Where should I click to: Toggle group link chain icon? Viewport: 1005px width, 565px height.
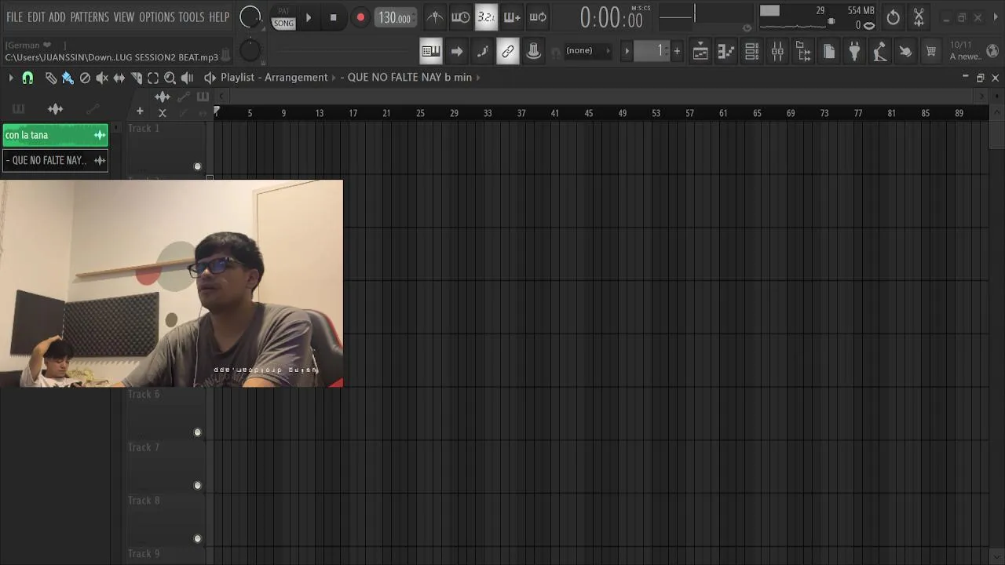508,51
